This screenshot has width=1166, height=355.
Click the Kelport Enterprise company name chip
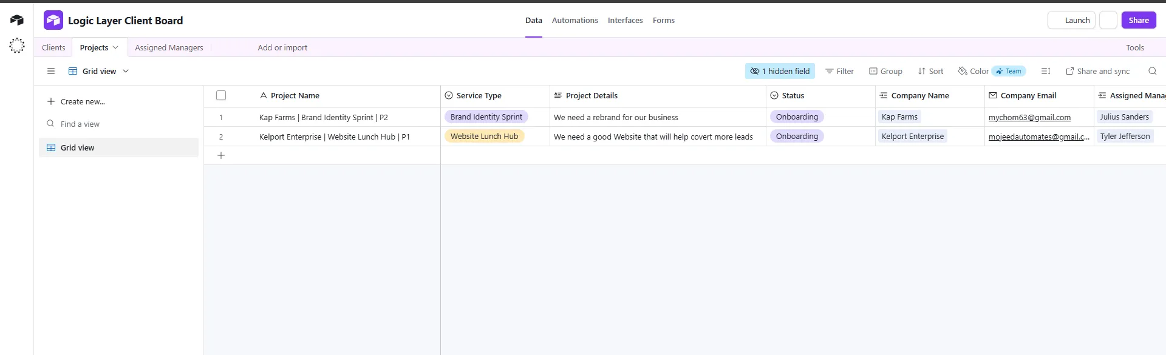pyautogui.click(x=913, y=136)
